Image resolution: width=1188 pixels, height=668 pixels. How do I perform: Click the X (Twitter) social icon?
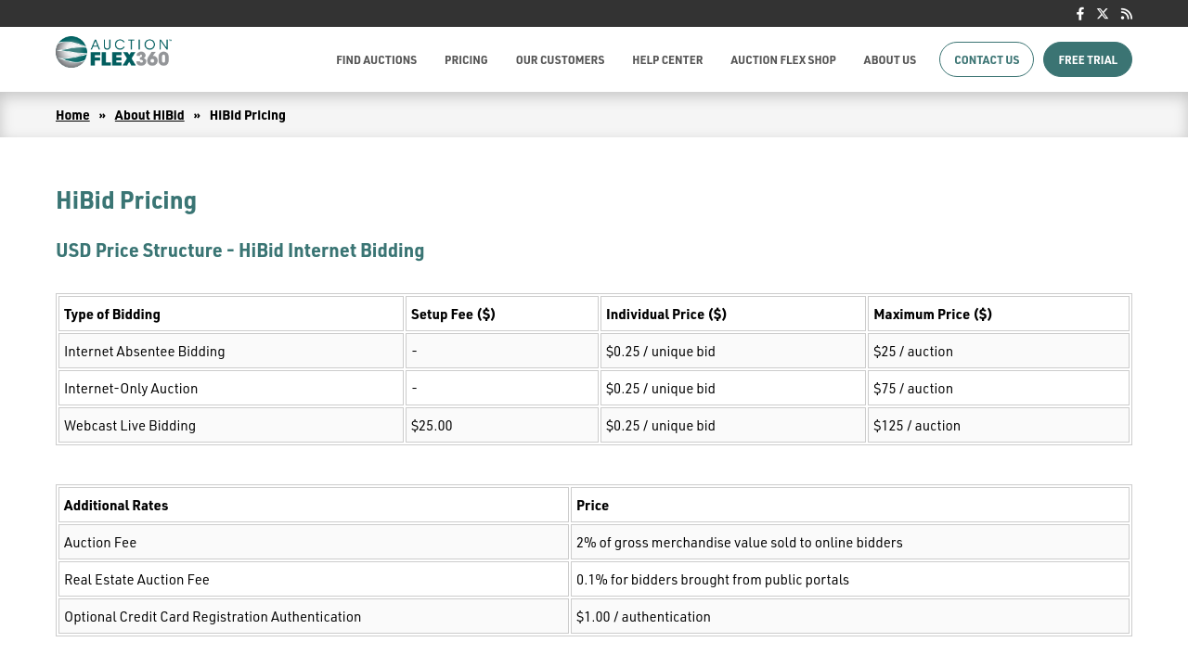pyautogui.click(x=1103, y=14)
